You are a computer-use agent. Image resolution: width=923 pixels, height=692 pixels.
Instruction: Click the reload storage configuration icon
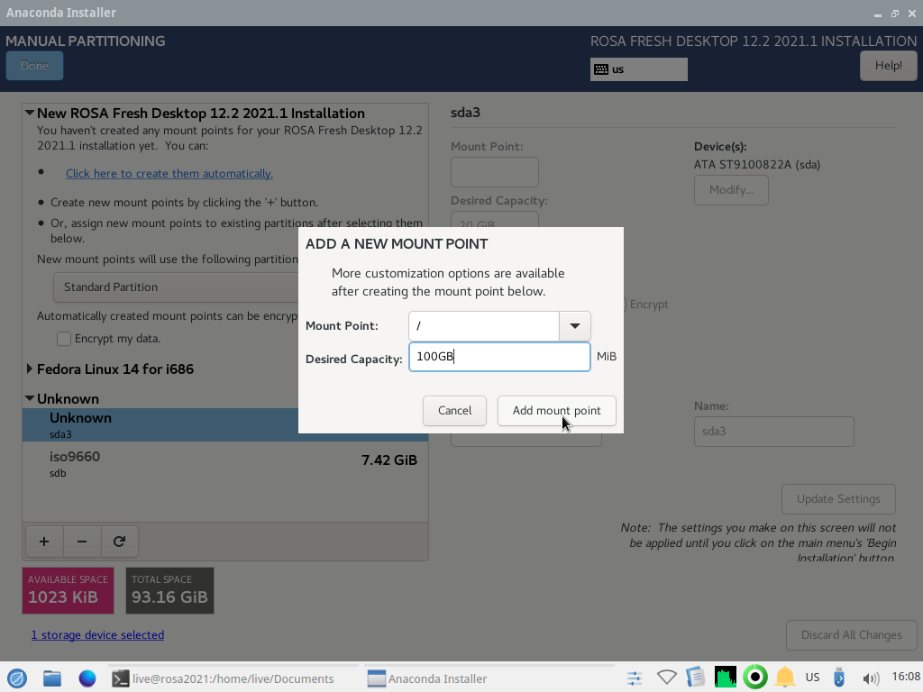click(119, 542)
